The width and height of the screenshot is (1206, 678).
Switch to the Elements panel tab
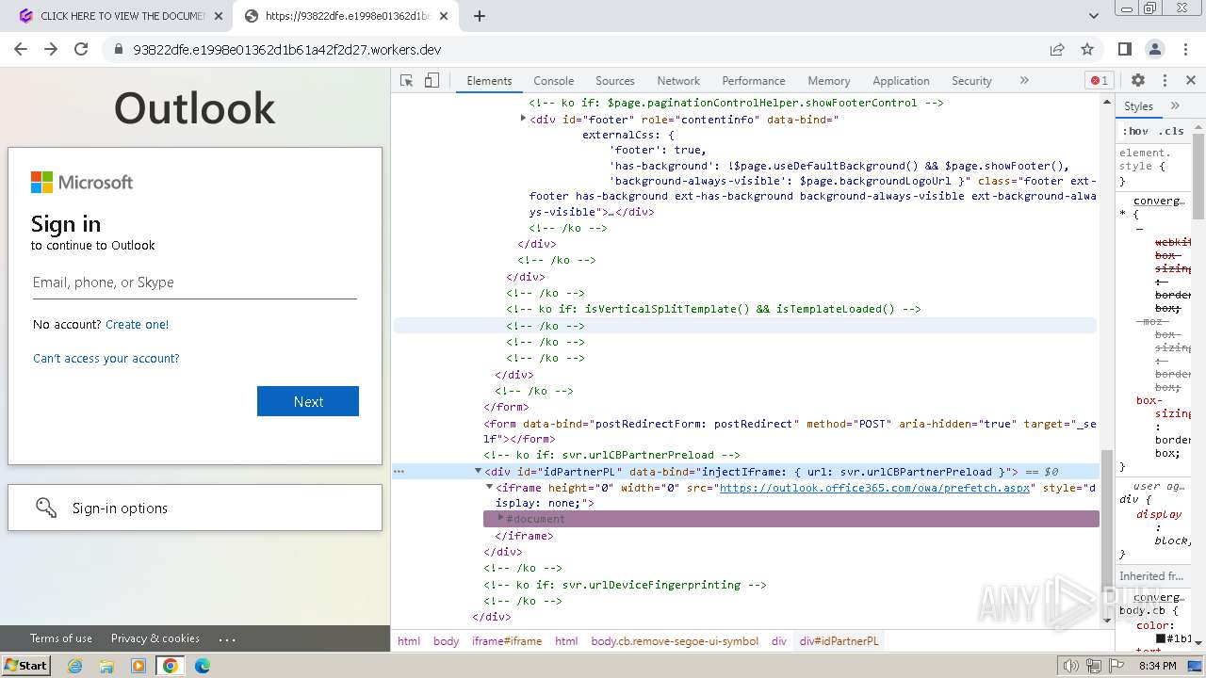489,81
